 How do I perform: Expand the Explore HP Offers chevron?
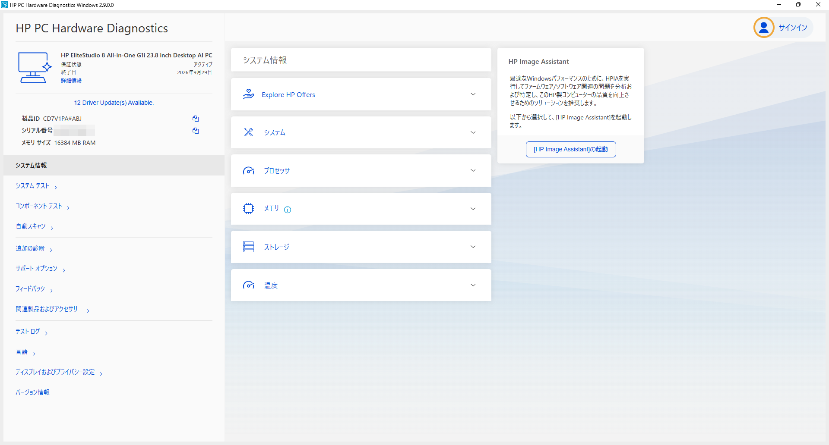pos(473,94)
